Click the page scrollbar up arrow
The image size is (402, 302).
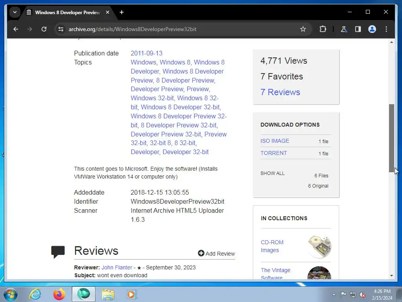coord(391,42)
